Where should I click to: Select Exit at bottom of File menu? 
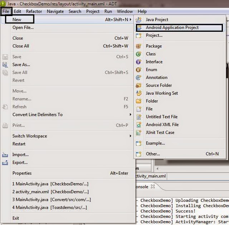point(67,218)
